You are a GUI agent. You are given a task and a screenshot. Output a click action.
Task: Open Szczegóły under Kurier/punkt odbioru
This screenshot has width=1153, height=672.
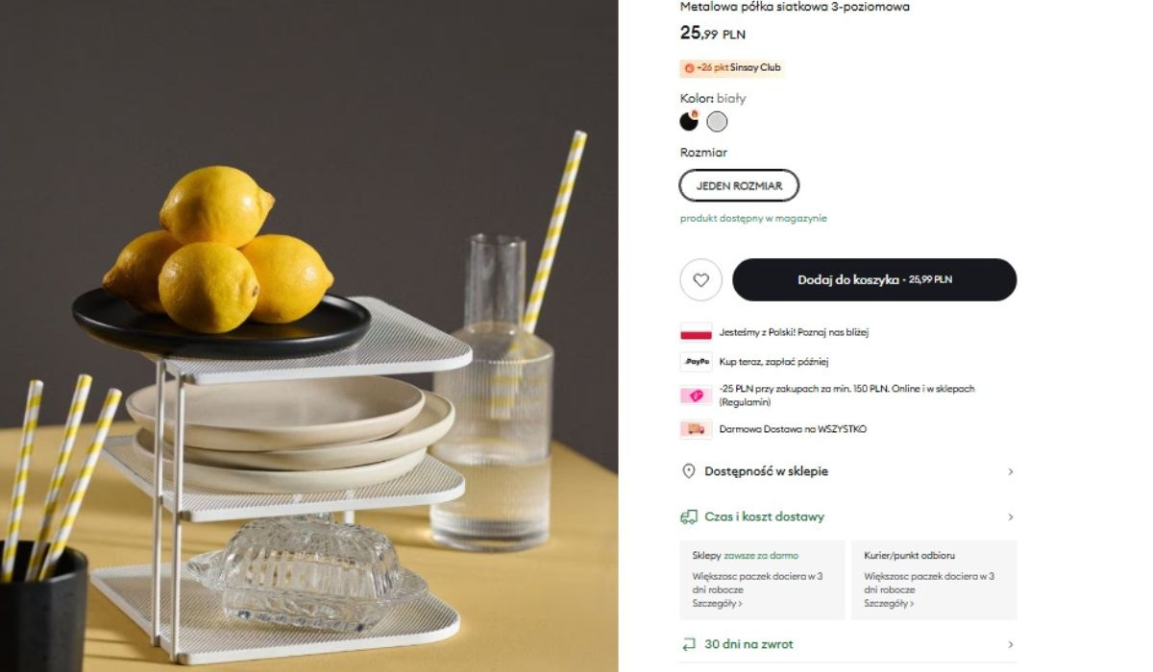pyautogui.click(x=889, y=604)
